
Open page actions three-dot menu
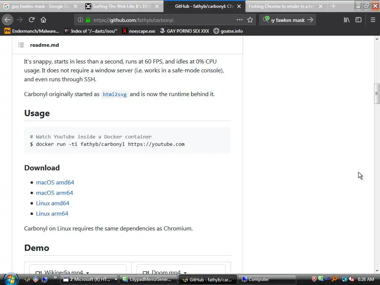point(239,20)
